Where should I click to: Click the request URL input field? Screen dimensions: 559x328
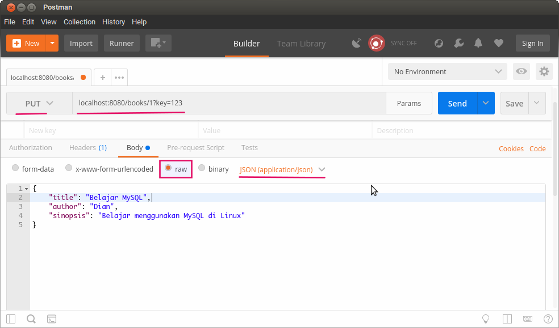pos(227,103)
